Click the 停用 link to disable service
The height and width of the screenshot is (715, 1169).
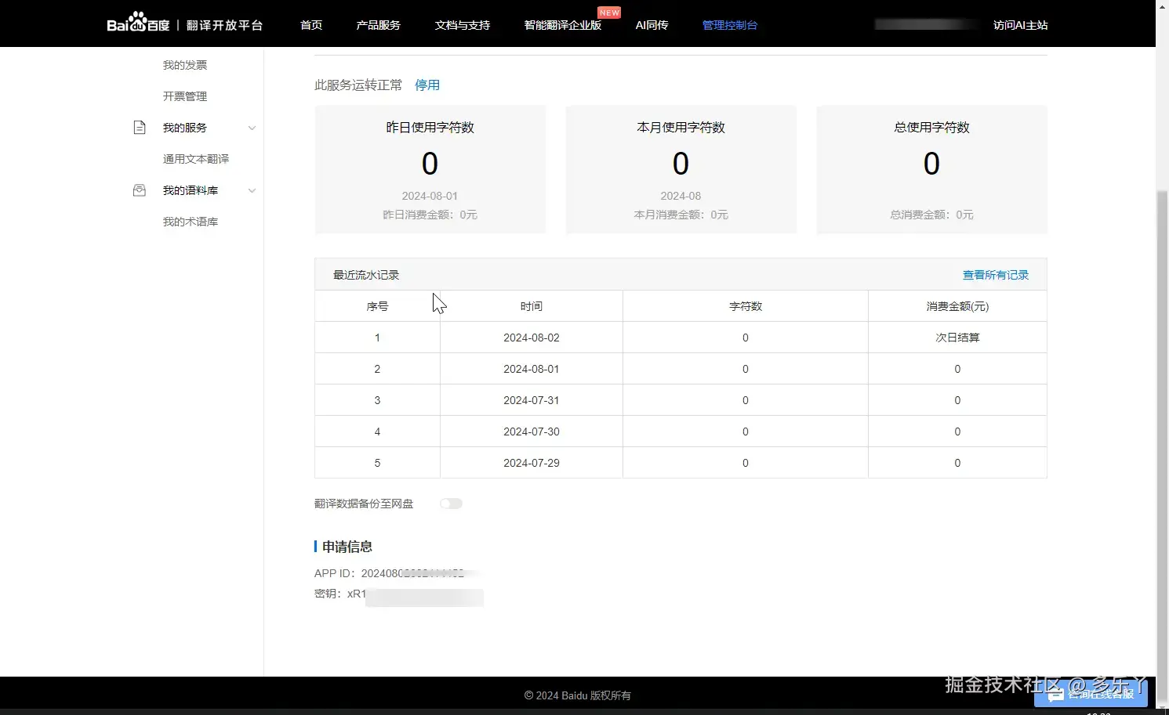click(x=427, y=85)
